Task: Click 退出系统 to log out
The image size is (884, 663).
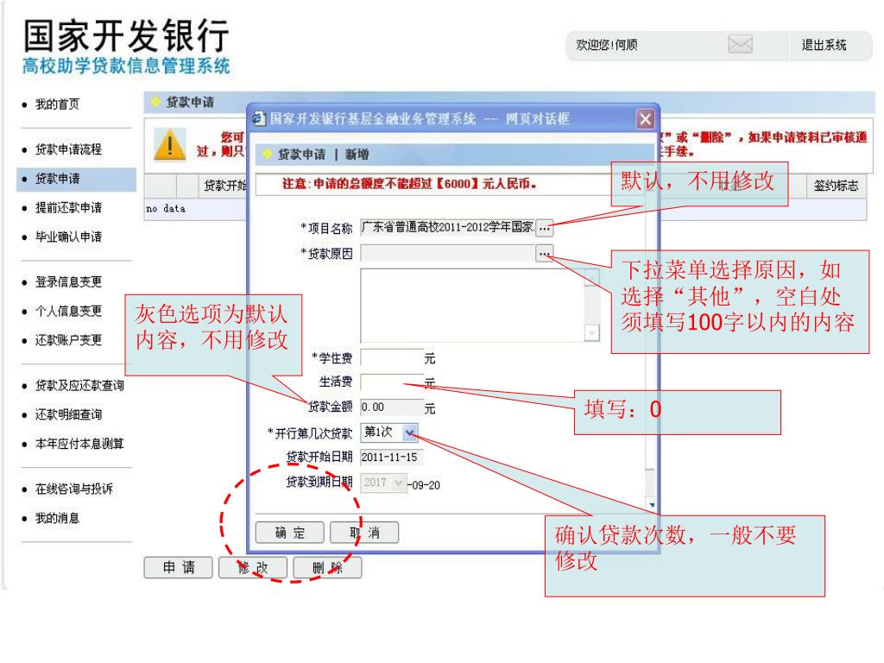Action: (x=824, y=45)
